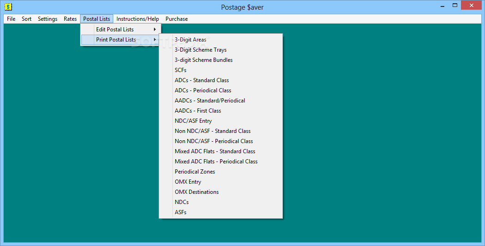The width and height of the screenshot is (485, 246).
Task: Print the 3-Digit Scheme Trays list
Action: tap(221, 50)
